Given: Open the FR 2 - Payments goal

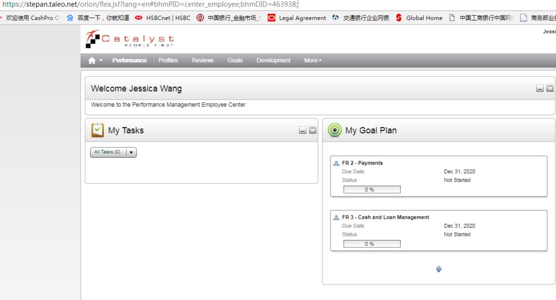Looking at the screenshot, I should point(362,163).
